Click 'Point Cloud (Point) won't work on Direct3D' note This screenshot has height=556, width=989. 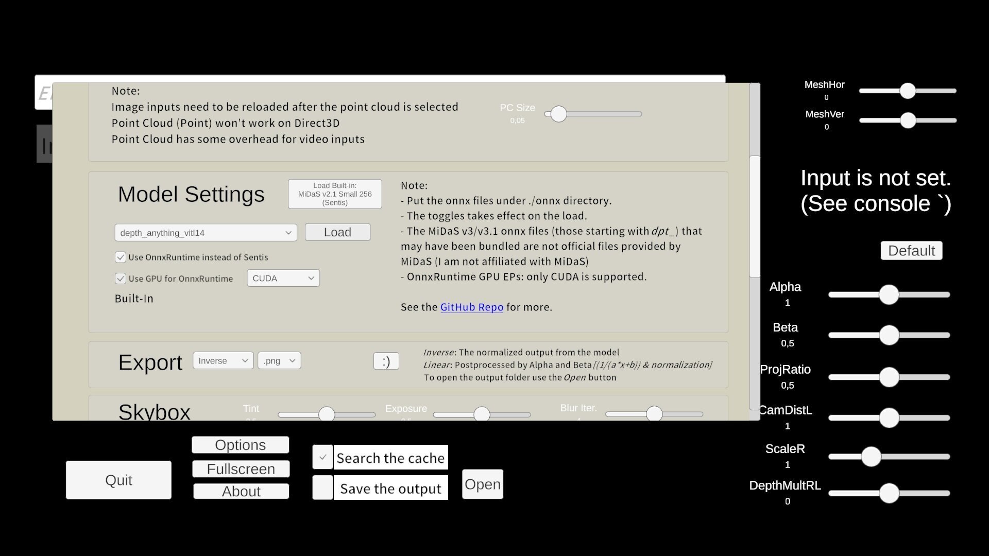tap(226, 123)
